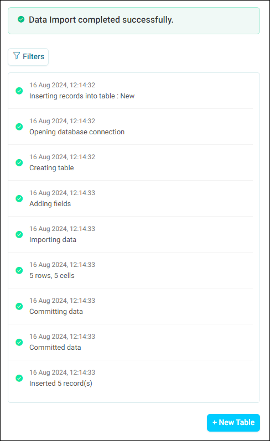Select the 'Importing data' log entry
The height and width of the screenshot is (441, 270).
pos(131,234)
